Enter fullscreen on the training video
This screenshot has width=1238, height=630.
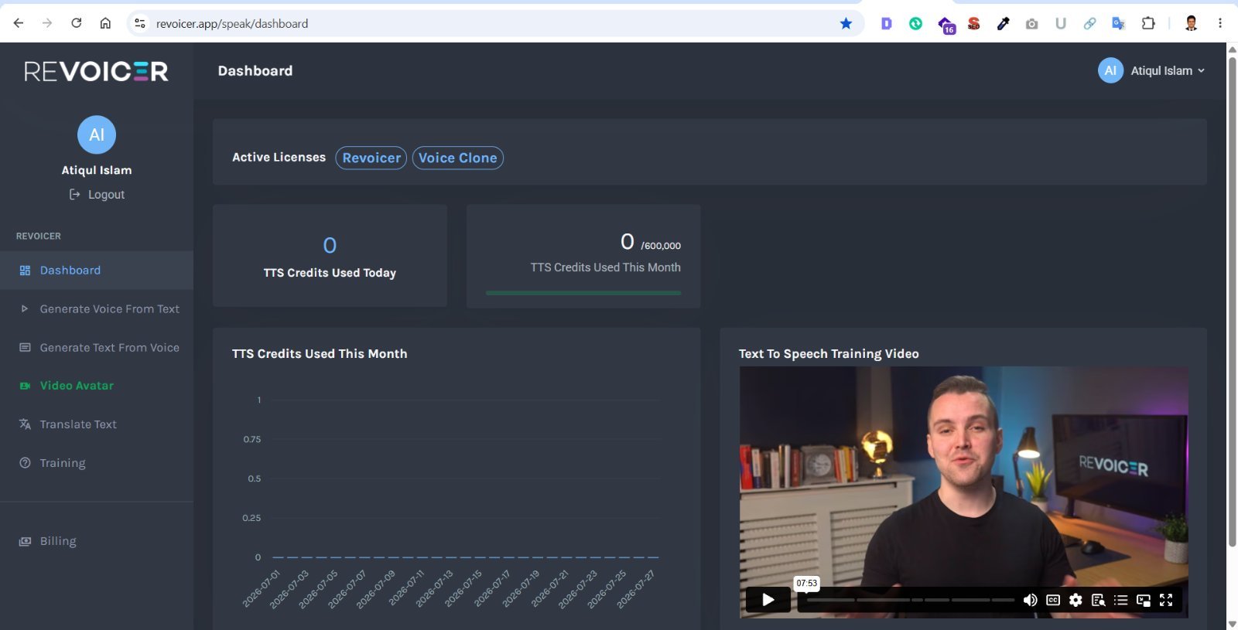(1166, 600)
